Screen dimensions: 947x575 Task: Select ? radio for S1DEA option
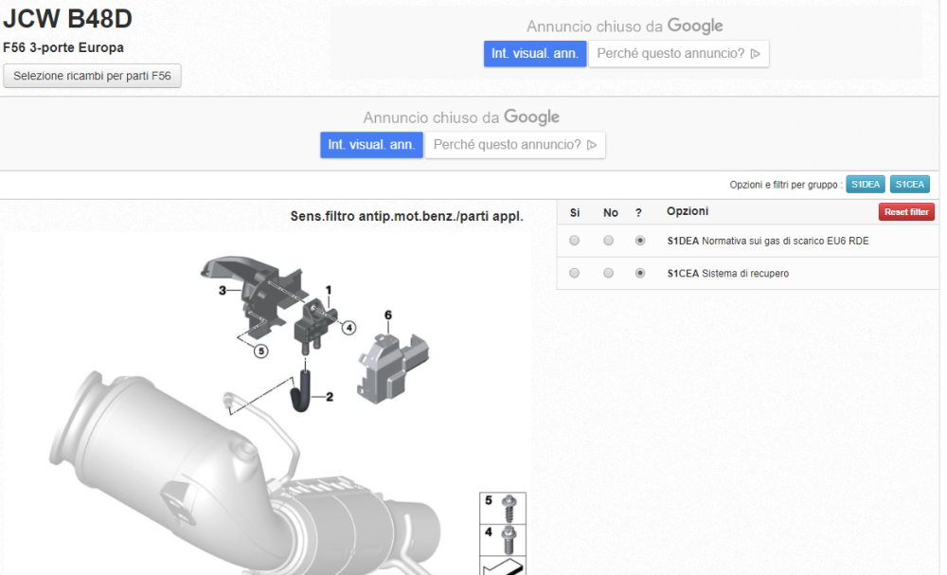(x=639, y=241)
